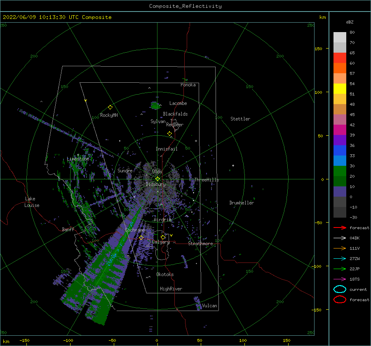Click the Innisfail city label
This screenshot has width=371, height=346.
tap(167, 149)
